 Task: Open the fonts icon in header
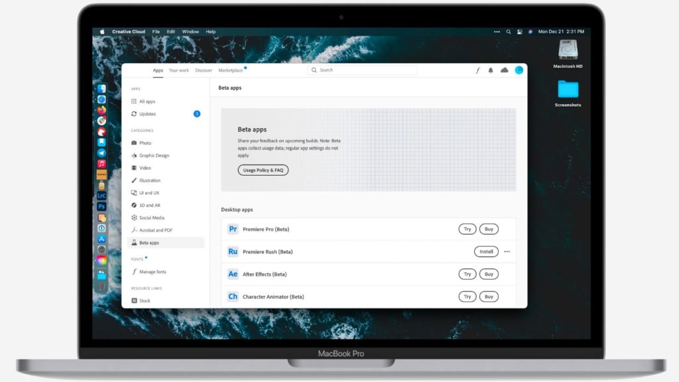477,70
